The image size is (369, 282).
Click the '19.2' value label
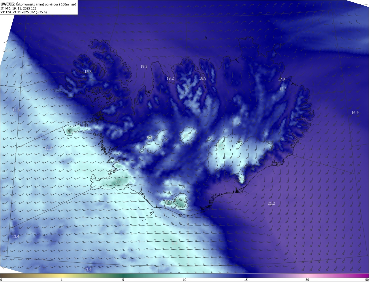(170, 78)
